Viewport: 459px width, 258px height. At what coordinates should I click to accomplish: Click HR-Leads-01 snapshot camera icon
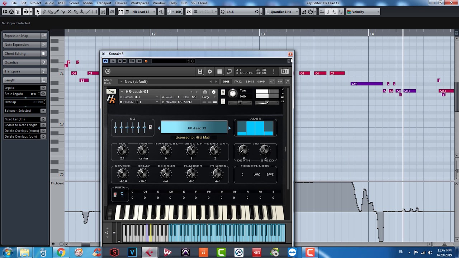pos(205,92)
